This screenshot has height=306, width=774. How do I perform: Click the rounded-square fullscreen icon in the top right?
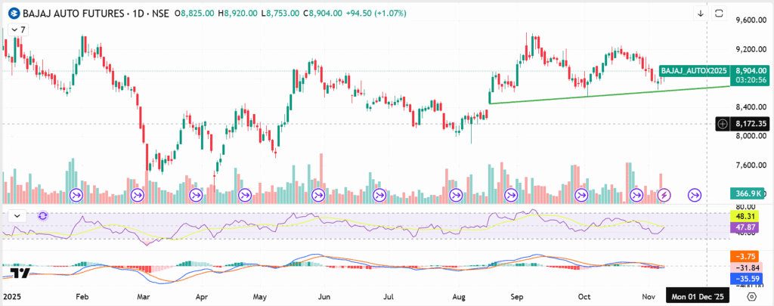[x=720, y=14]
